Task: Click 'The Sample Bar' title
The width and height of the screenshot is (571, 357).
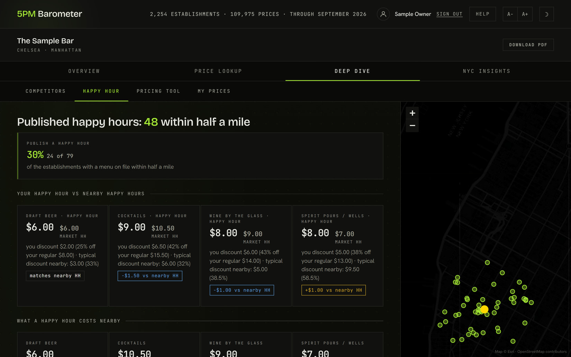Action: 45,41
